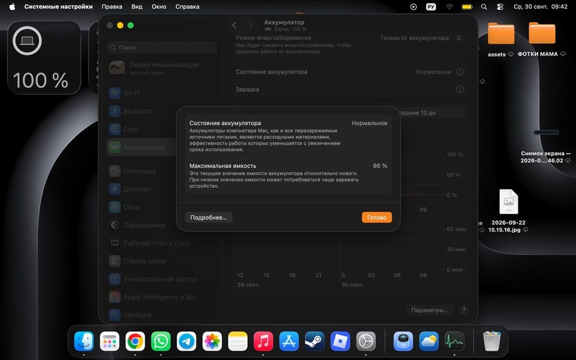Select Сеть in the settings sidebar
This screenshot has width=576, height=360.
click(162, 129)
